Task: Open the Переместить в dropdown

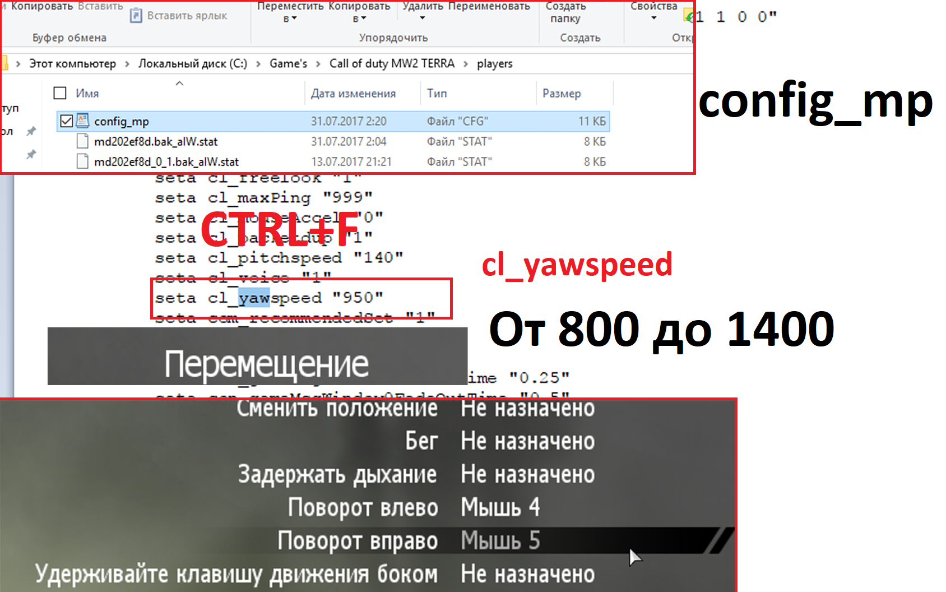Action: 290,12
